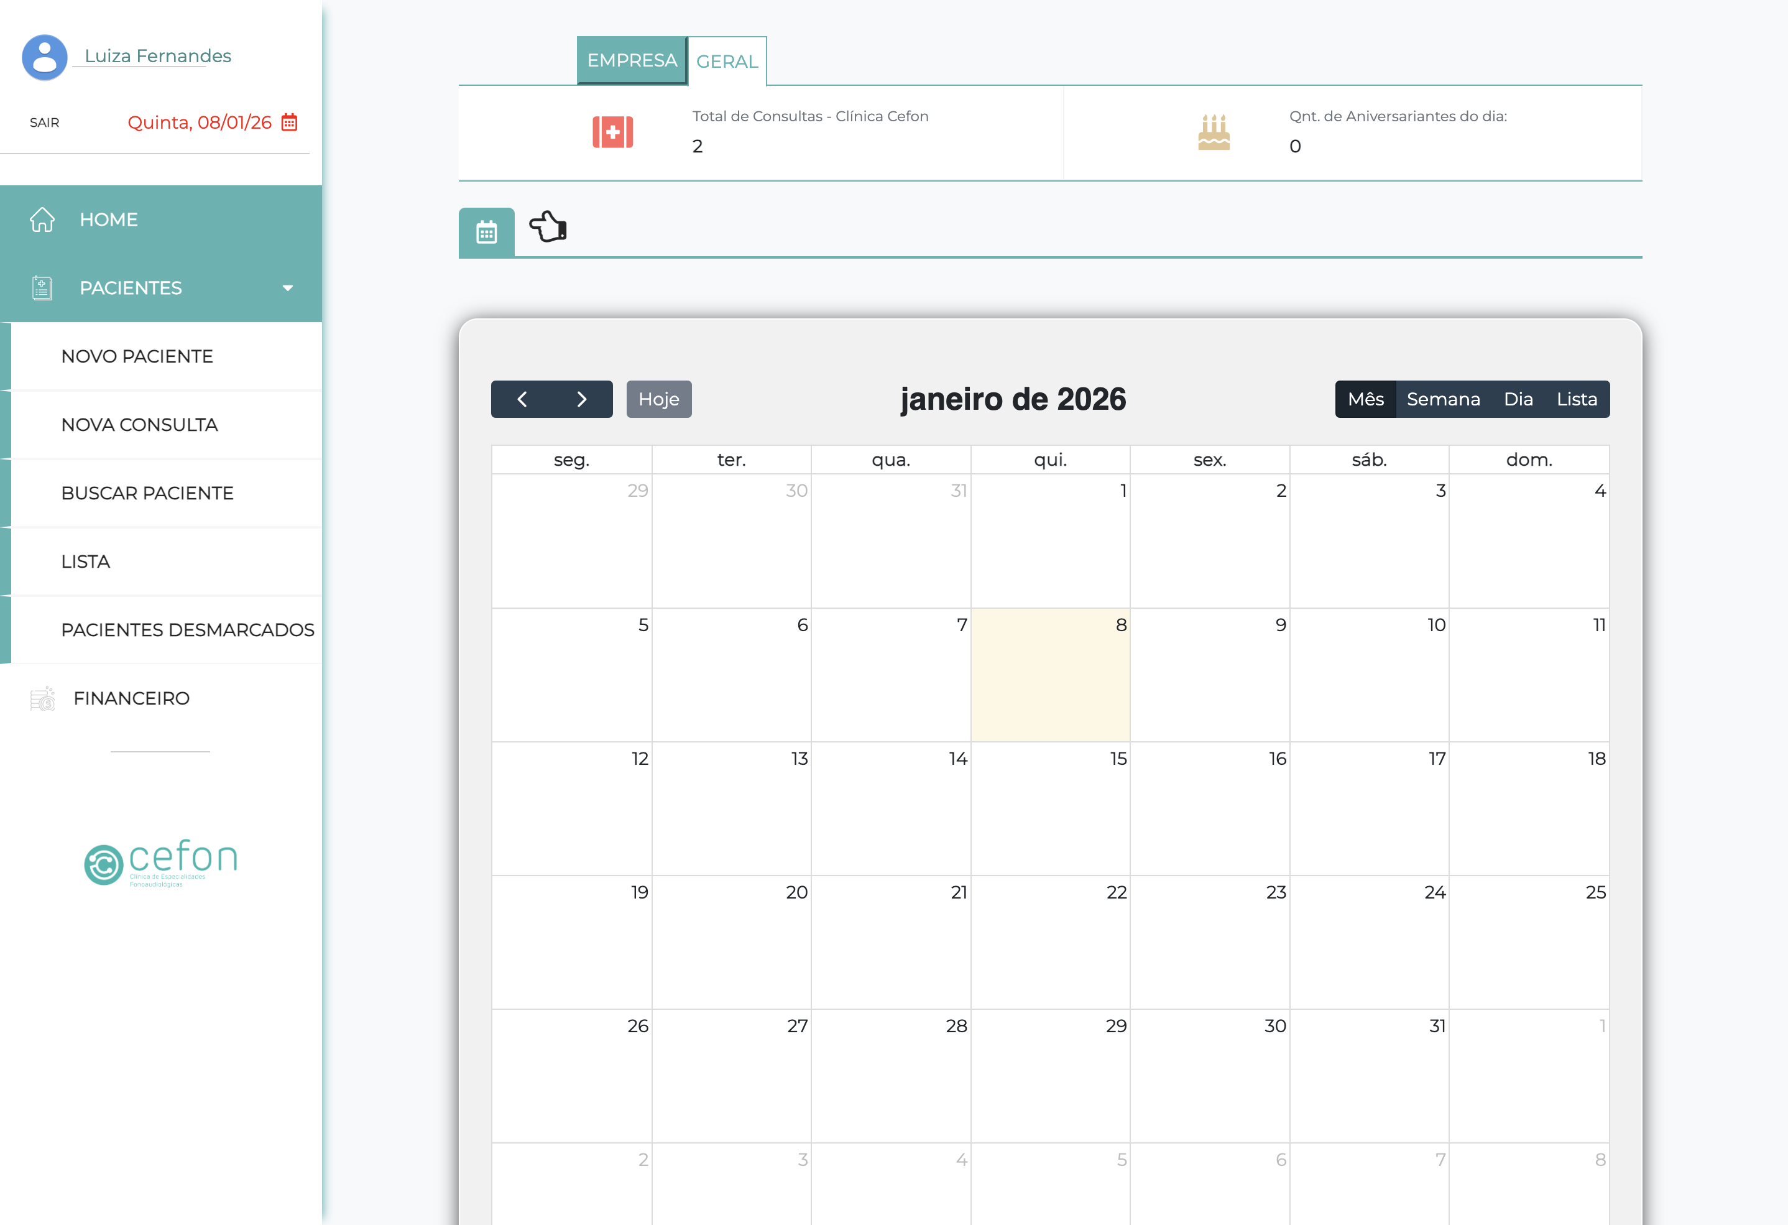The height and width of the screenshot is (1225, 1788).
Task: Open the calendar icon beside Quinta, 08/01/26
Action: click(289, 122)
